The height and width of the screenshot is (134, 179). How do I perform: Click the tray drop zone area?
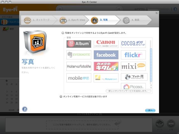click(82, 125)
